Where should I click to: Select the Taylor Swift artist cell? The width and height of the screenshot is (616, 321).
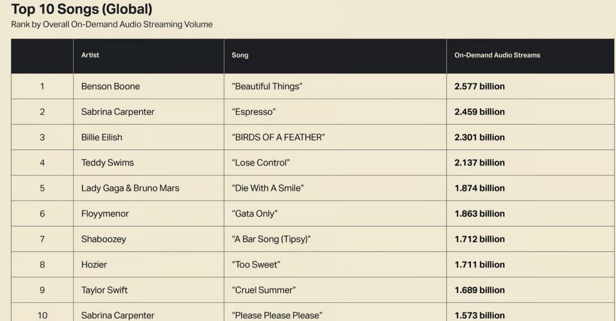tap(104, 290)
